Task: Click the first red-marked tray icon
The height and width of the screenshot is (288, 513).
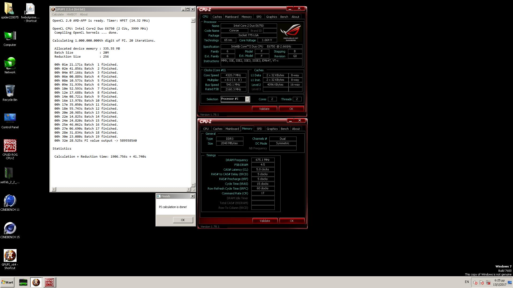Action: point(475,282)
